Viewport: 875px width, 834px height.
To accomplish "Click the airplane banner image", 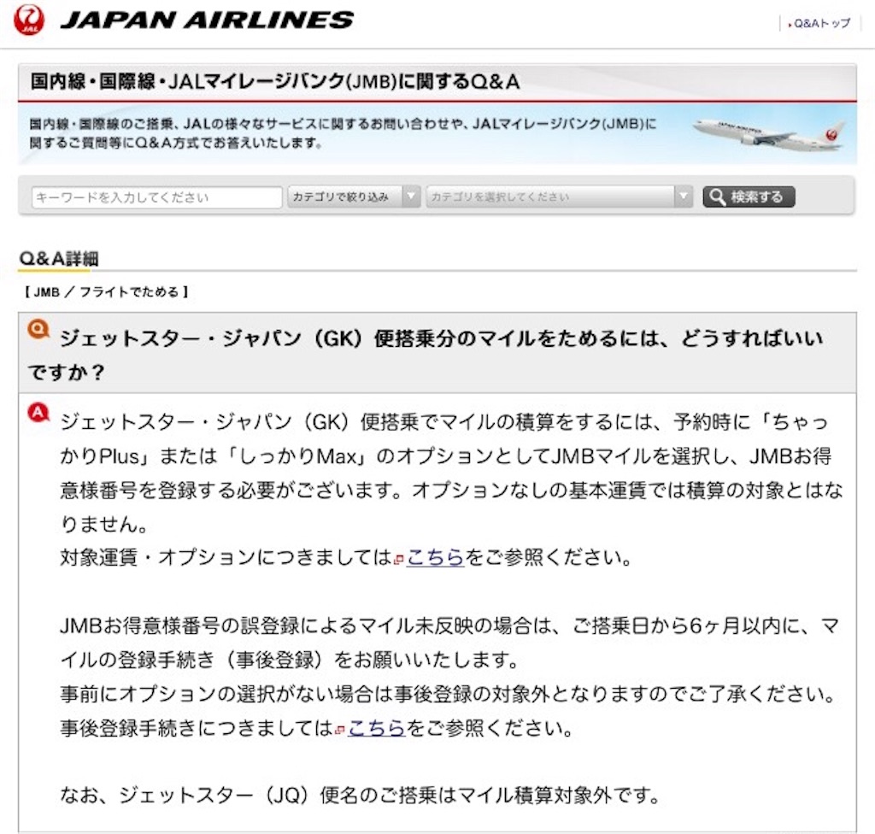I will 768,134.
